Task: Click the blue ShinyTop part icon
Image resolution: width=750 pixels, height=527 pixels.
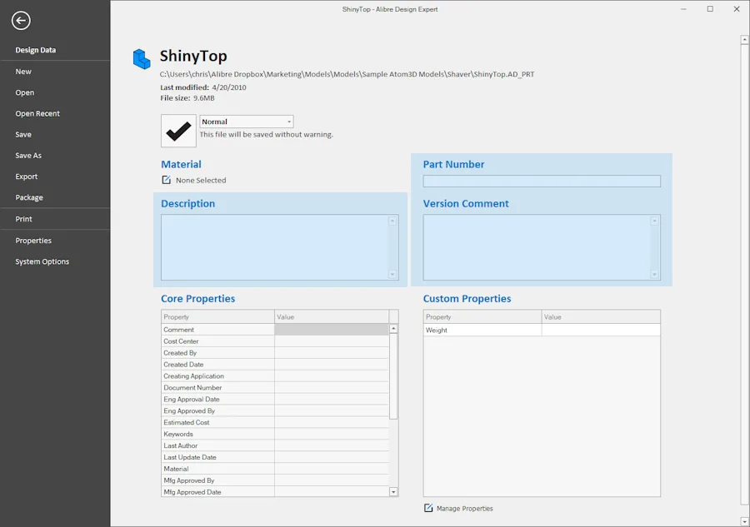Action: (142, 59)
